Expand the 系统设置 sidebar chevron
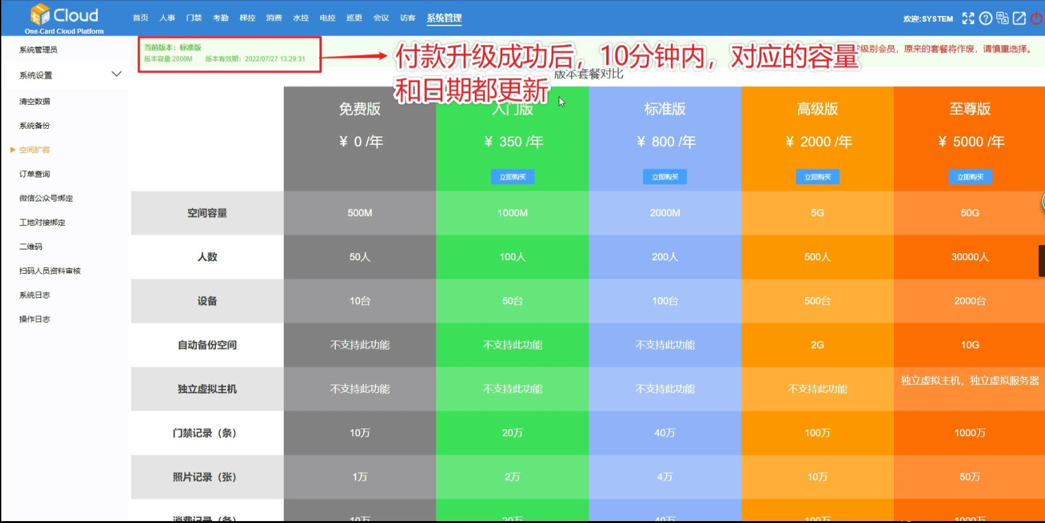 117,74
